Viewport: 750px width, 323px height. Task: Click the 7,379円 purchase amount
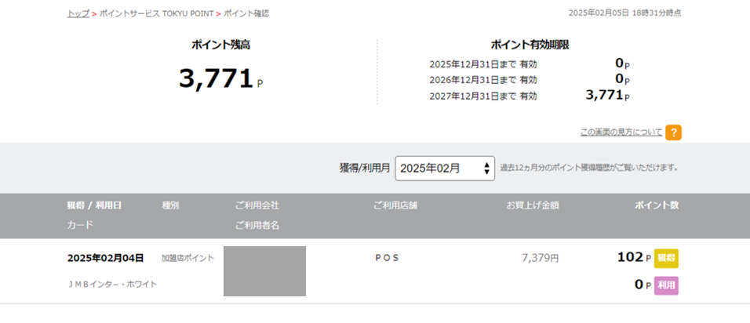pos(540,259)
